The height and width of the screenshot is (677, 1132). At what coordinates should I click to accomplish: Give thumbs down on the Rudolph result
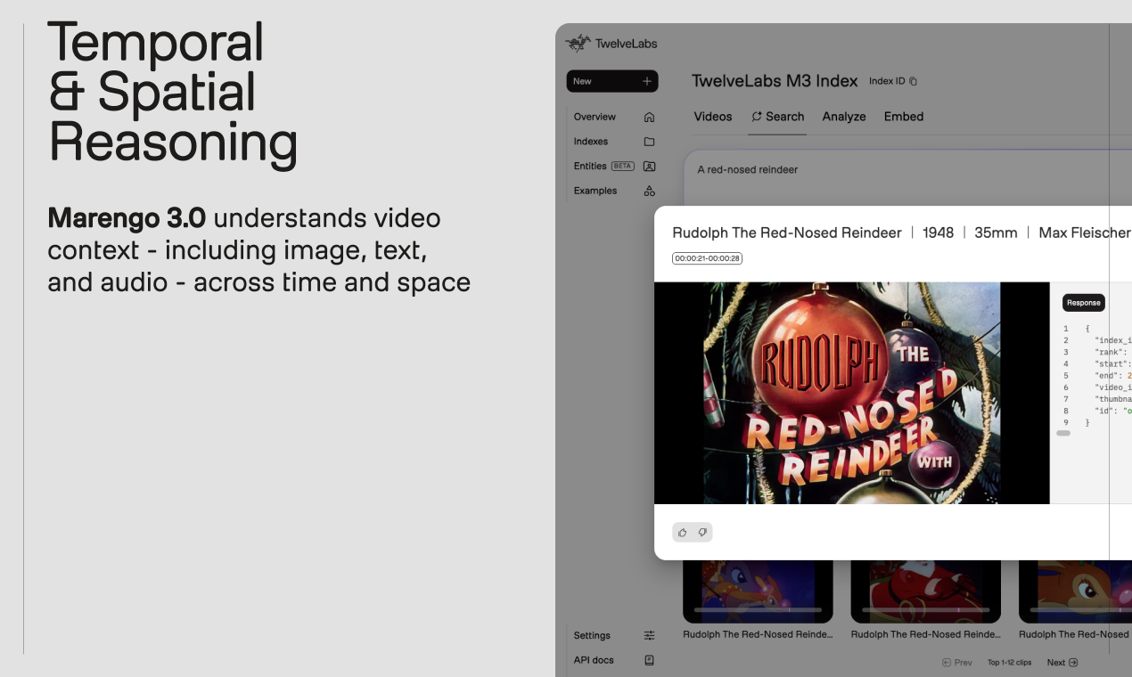tap(703, 532)
